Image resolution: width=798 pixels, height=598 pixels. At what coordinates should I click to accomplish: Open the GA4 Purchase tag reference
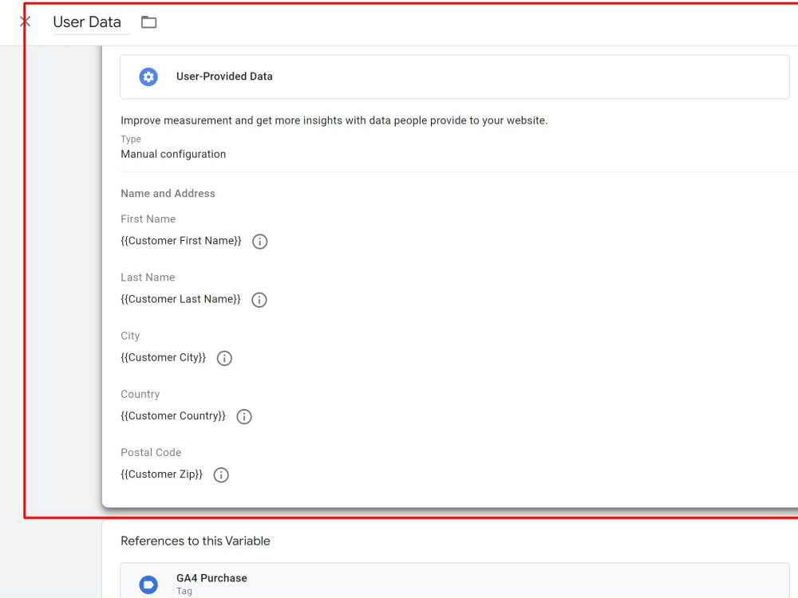tap(455, 580)
